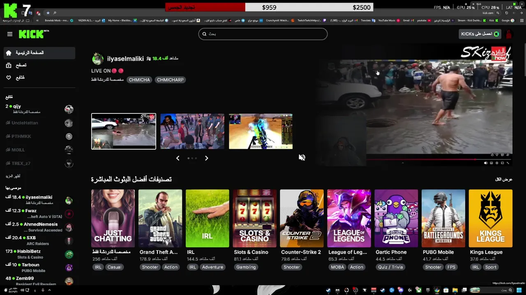This screenshot has height=295, width=526.
Task: Open ilyaselmaliki featured channel avatar
Action: pos(98,59)
